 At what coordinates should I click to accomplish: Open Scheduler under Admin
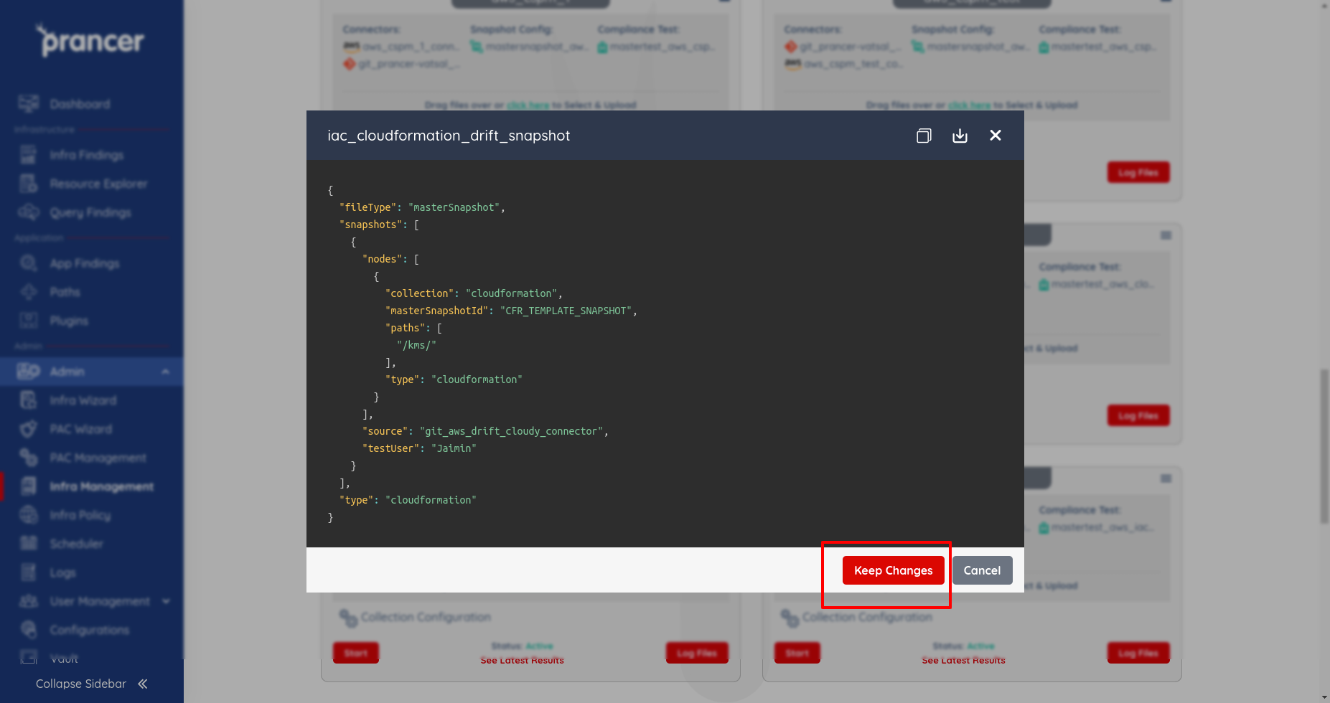pyautogui.click(x=76, y=544)
